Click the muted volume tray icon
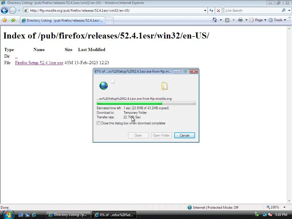The height and width of the screenshot is (219, 292). pos(270,215)
